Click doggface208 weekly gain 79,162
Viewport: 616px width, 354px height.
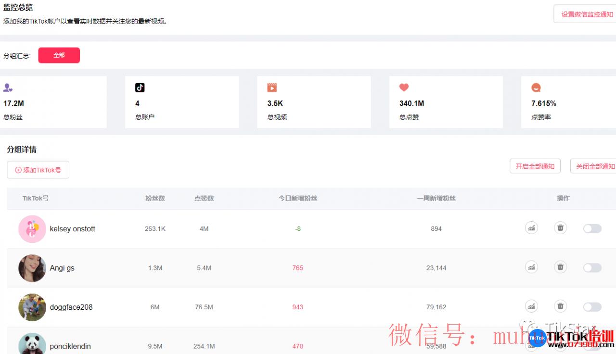(436, 307)
